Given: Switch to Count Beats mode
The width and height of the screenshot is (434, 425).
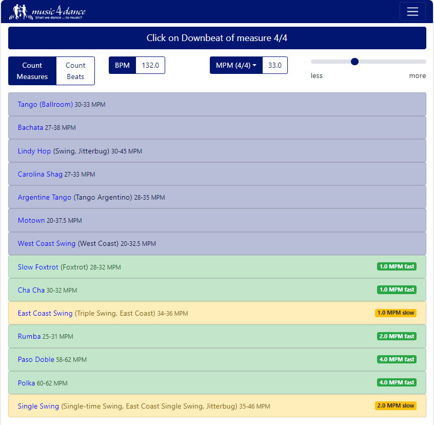Looking at the screenshot, I should (75, 71).
